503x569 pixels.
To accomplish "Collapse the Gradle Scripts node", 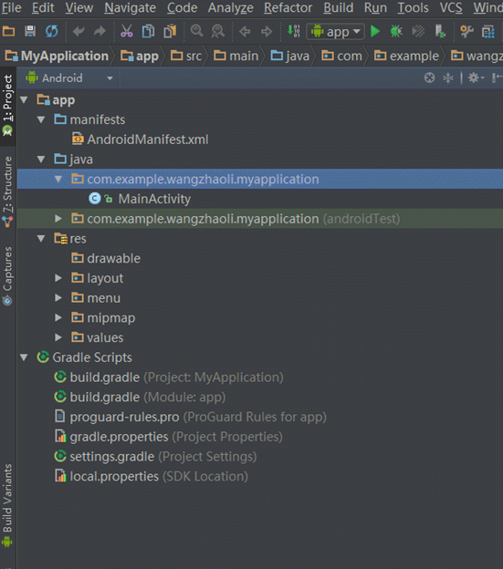I will (24, 357).
